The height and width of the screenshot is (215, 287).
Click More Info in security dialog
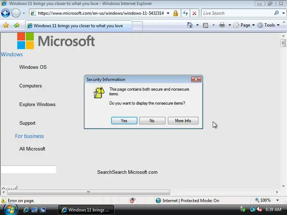tap(183, 121)
